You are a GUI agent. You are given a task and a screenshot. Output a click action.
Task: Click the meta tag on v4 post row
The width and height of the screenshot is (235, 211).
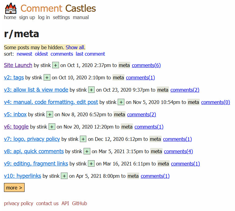click(194, 102)
